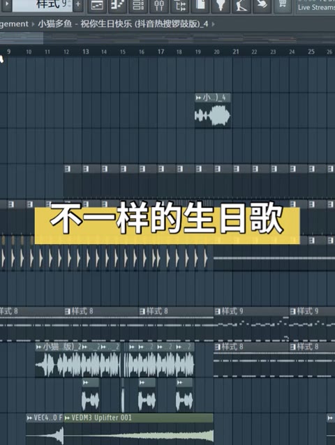Open the channel rack icon in toolbar
Viewport: 335px width, 445px height.
coord(138,6)
